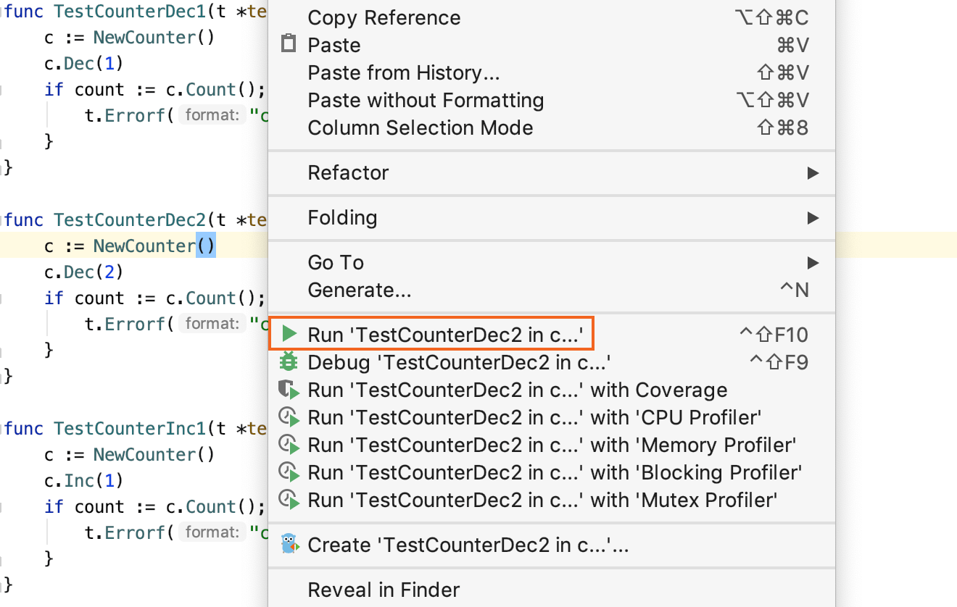Choose Reveal in Finder
The height and width of the screenshot is (607, 957).
coord(384,590)
